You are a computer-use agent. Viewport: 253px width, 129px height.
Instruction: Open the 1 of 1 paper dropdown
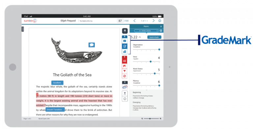(x=144, y=21)
